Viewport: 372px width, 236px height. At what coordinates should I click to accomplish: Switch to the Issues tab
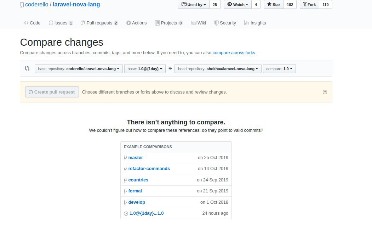[x=61, y=23]
